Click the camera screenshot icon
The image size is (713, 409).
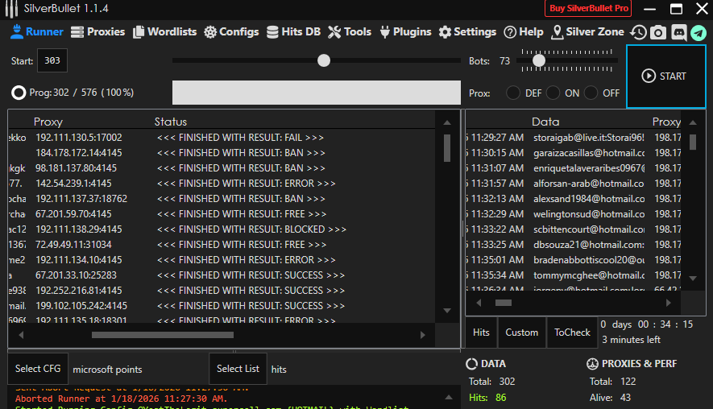coord(658,32)
